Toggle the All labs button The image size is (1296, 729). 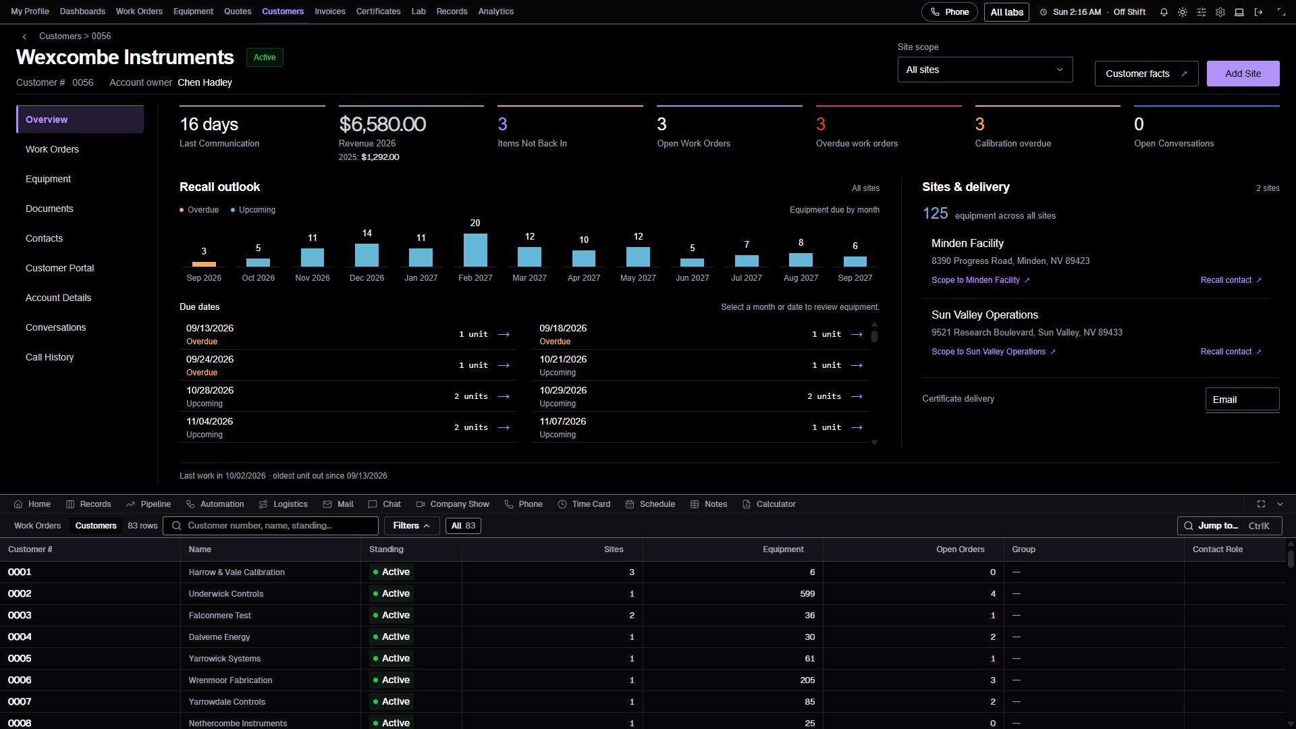1006,12
